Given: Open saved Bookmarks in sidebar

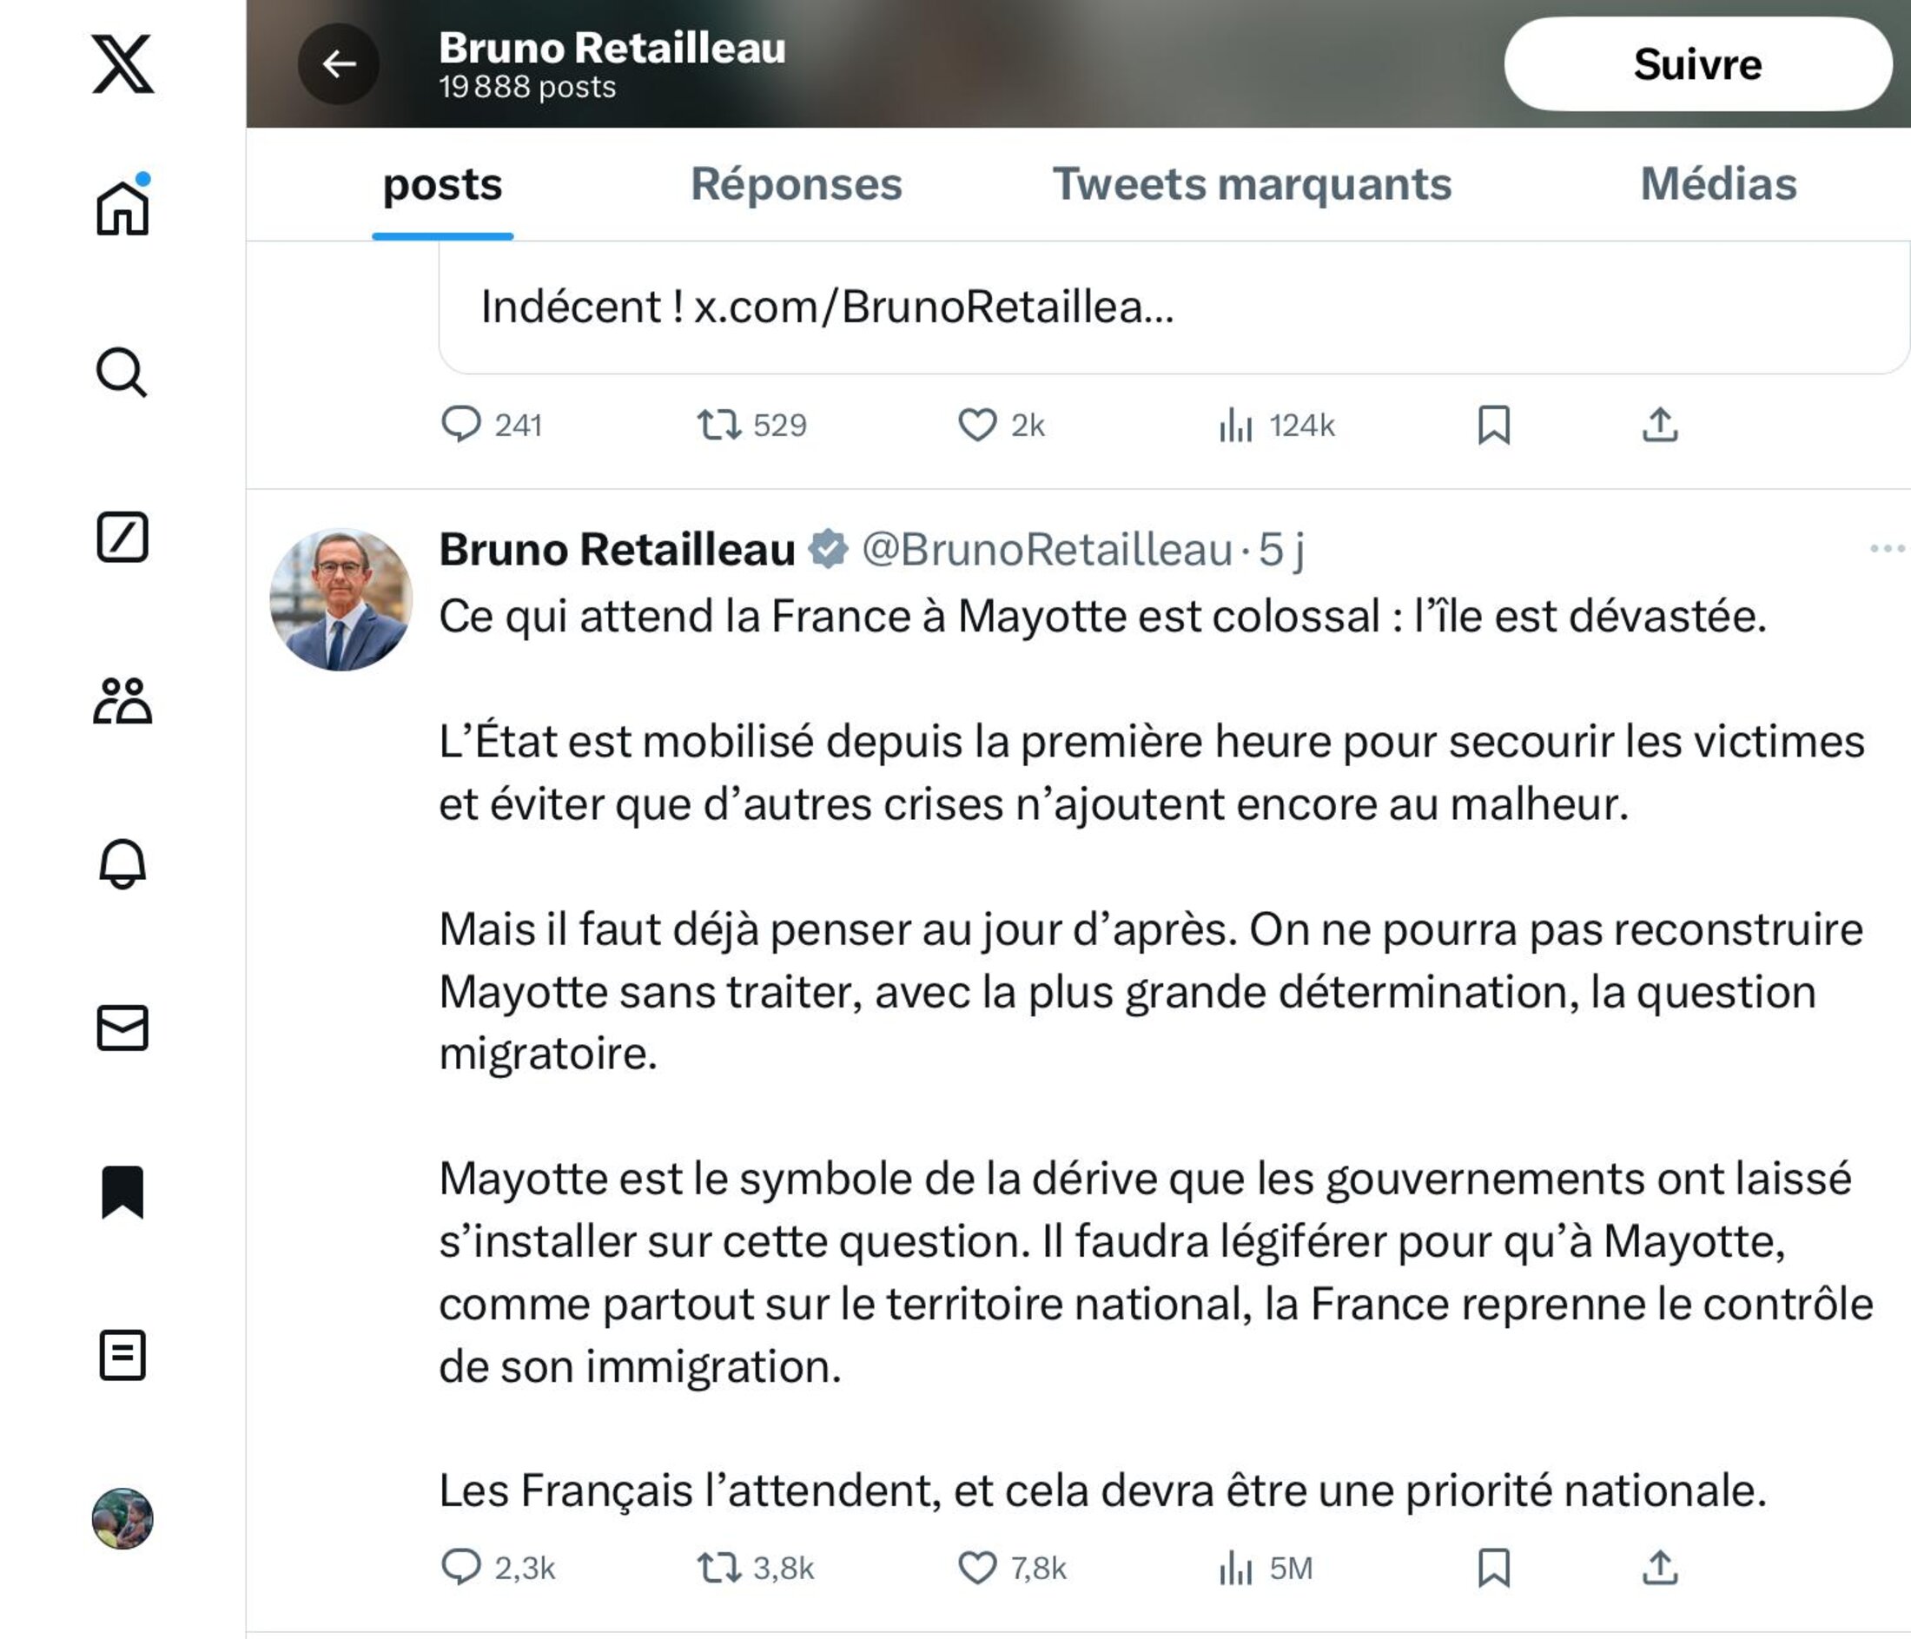Looking at the screenshot, I should pyautogui.click(x=122, y=1192).
